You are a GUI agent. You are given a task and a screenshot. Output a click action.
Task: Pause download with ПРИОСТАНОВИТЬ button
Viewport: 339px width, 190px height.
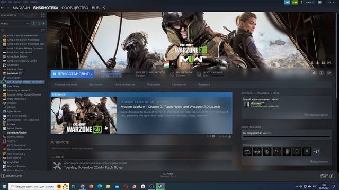coord(72,74)
